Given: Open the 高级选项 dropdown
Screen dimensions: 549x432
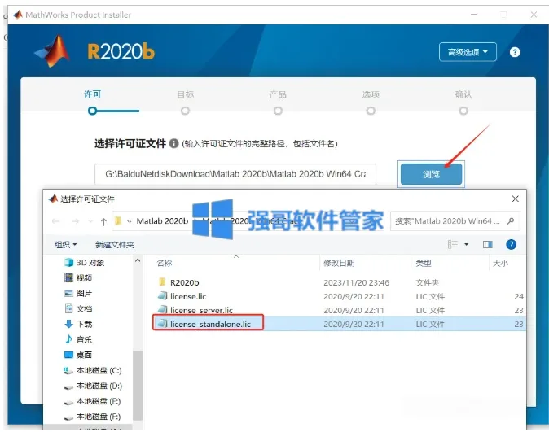Looking at the screenshot, I should 468,52.
